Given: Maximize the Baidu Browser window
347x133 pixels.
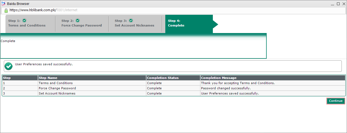Looking at the screenshot, I should 338,4.
